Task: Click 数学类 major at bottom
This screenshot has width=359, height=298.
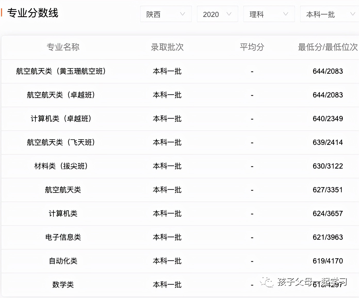Action: click(63, 285)
